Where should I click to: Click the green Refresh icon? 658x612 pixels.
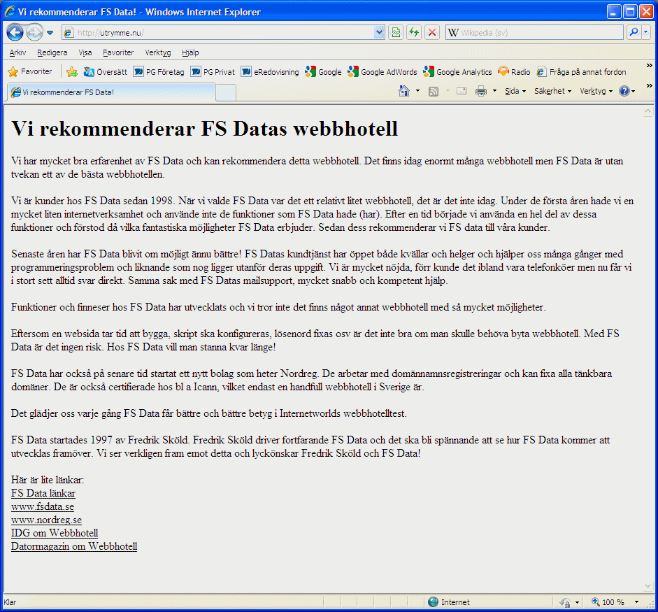click(414, 32)
